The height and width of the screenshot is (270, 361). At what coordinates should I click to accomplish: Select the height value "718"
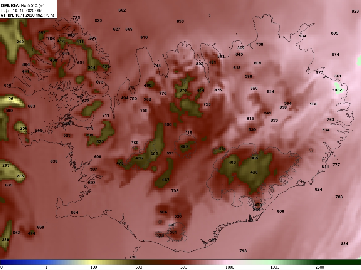(x=188, y=132)
